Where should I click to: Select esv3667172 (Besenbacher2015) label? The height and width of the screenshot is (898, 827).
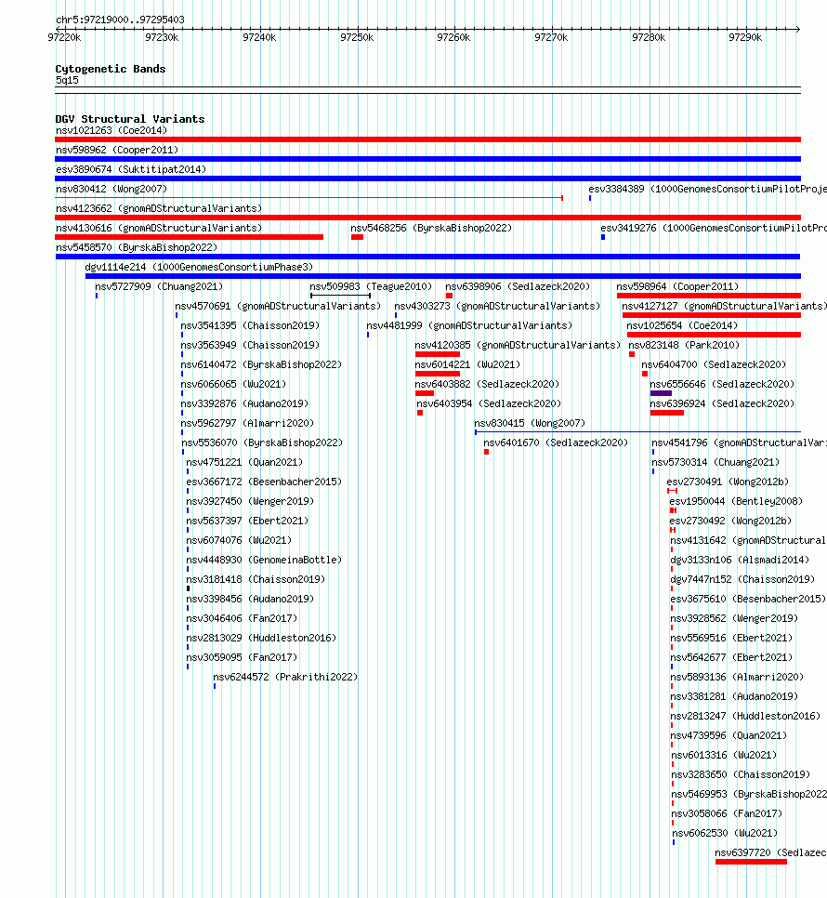click(264, 482)
